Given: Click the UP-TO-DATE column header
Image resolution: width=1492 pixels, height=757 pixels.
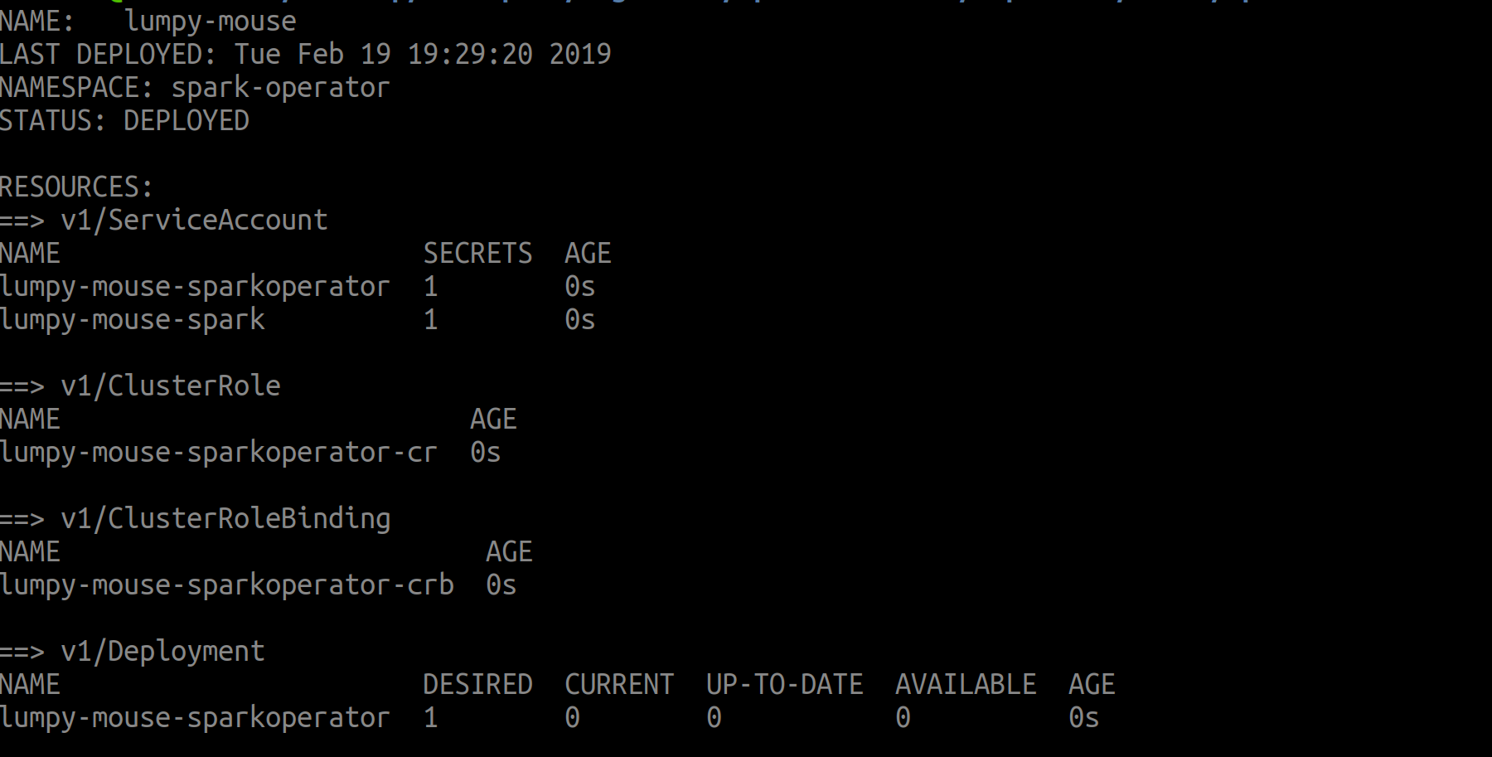Looking at the screenshot, I should [x=783, y=683].
